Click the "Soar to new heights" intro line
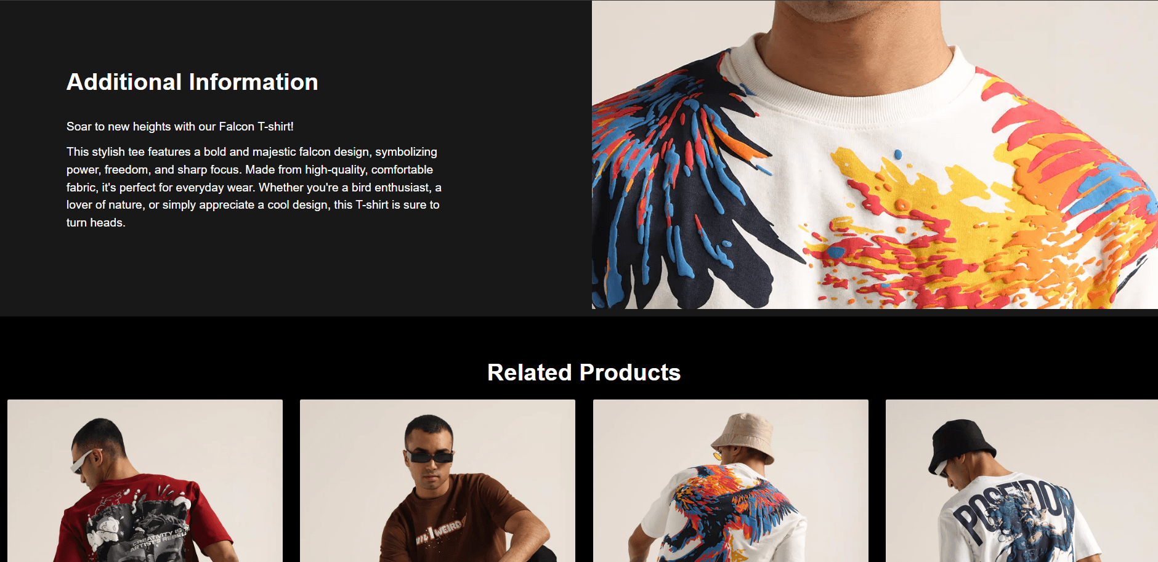This screenshot has width=1158, height=562. click(x=180, y=126)
